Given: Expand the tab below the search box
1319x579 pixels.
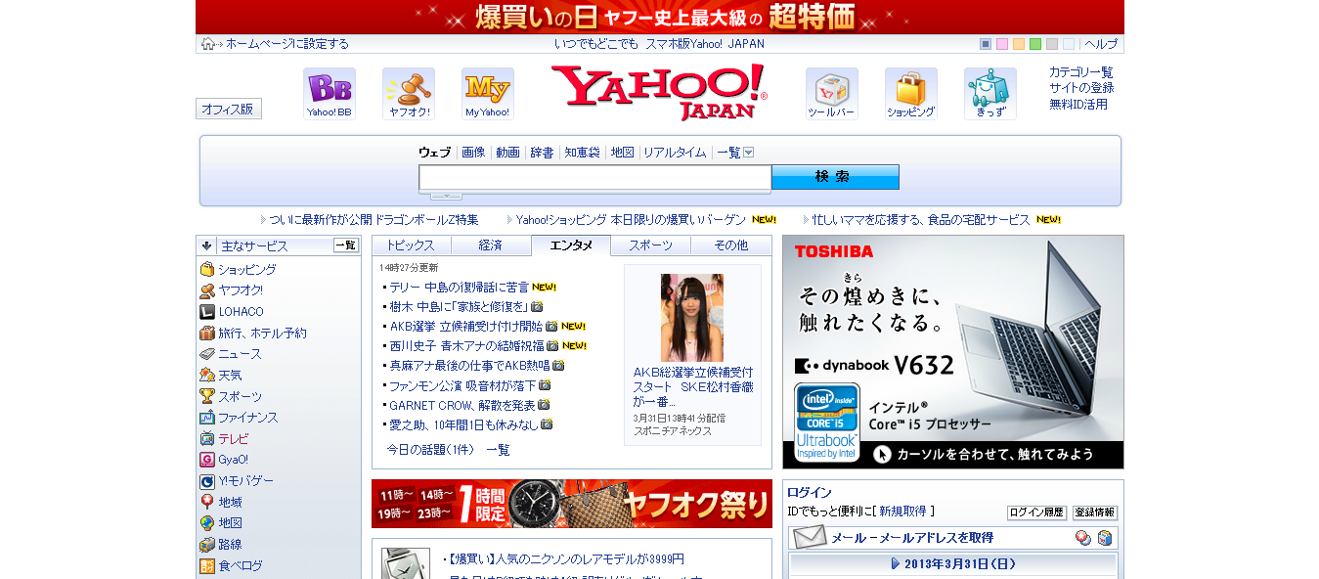Looking at the screenshot, I should (446, 196).
